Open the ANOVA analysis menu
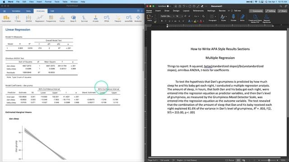 [28, 18]
